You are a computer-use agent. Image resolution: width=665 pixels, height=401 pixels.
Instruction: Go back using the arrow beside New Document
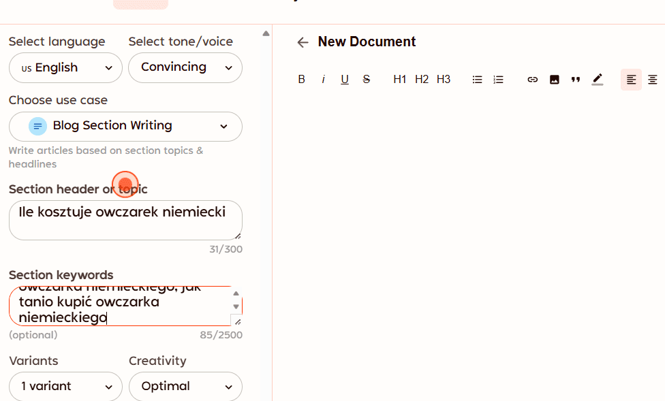(x=303, y=42)
